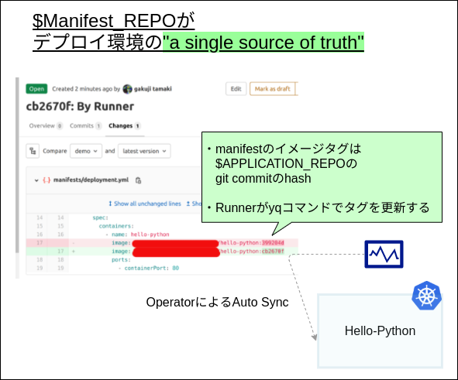458x380 pixels.
Task: Click the name: hello-python line
Action: 137,235
